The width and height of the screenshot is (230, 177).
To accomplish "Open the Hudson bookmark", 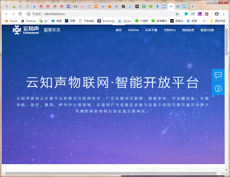I will [x=29, y=21].
